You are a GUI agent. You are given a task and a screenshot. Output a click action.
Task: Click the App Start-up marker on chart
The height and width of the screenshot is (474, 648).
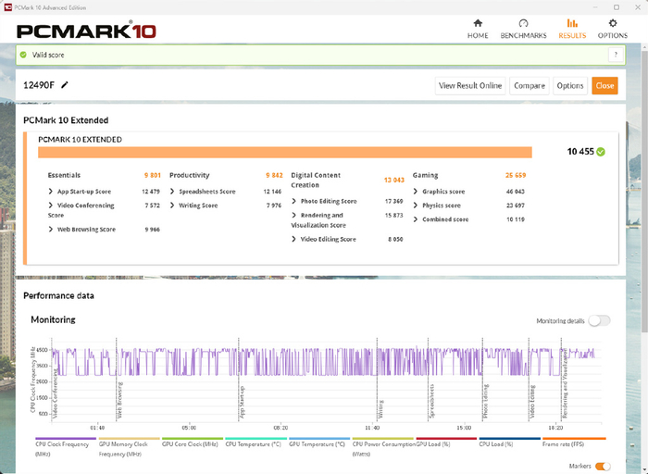[242, 402]
